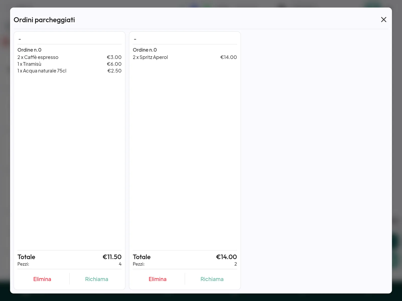Click the dash header of first order card
402x301 pixels.
[x=20, y=39]
